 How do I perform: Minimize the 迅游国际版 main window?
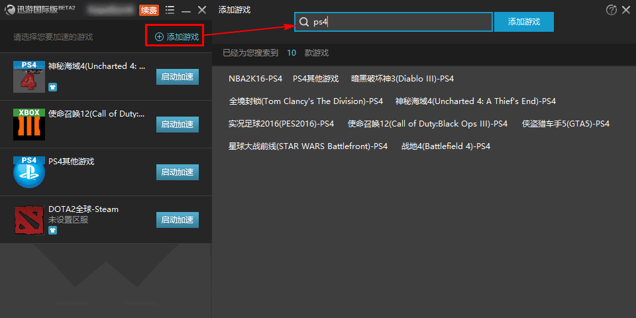point(186,11)
